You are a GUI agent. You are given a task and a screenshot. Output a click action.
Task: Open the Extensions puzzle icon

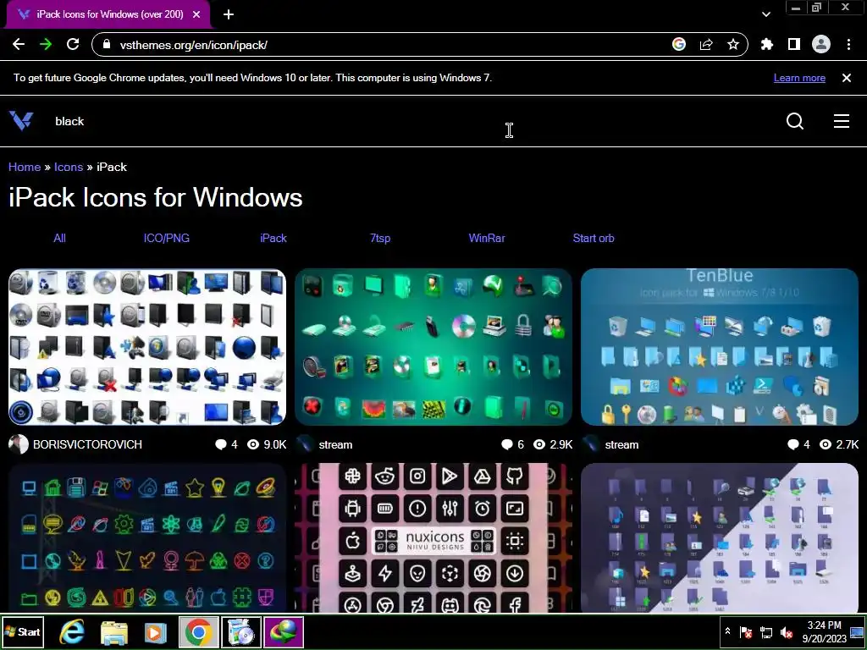point(767,44)
